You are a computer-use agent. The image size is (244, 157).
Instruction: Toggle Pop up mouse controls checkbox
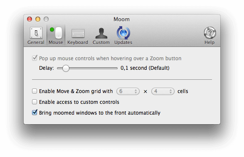pos(35,58)
